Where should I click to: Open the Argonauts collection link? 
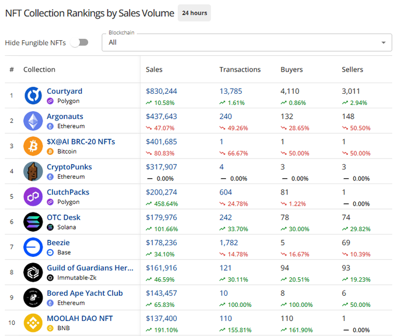[x=65, y=116]
